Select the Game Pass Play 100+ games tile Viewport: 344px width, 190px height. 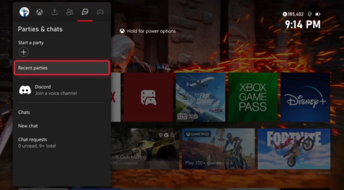[x=218, y=149]
